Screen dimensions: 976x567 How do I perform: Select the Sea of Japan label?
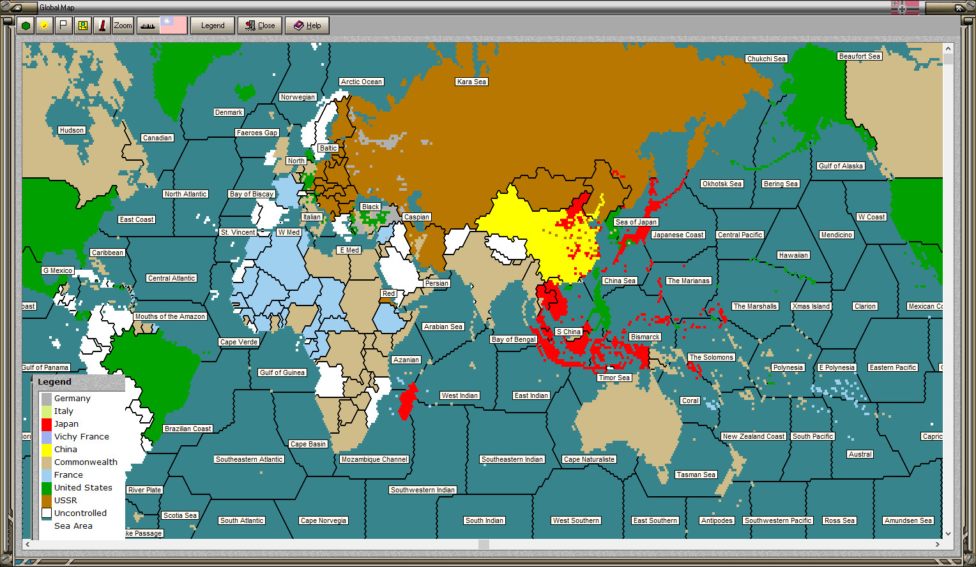click(634, 222)
